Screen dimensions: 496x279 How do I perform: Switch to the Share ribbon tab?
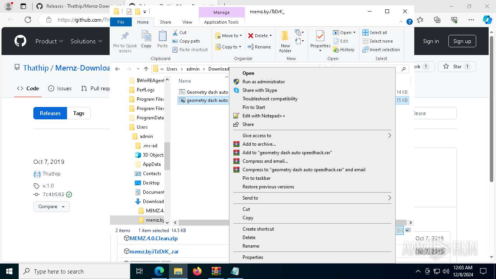coord(165,22)
